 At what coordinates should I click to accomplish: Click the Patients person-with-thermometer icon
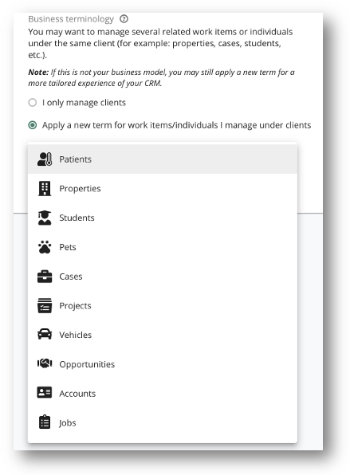[x=45, y=159]
